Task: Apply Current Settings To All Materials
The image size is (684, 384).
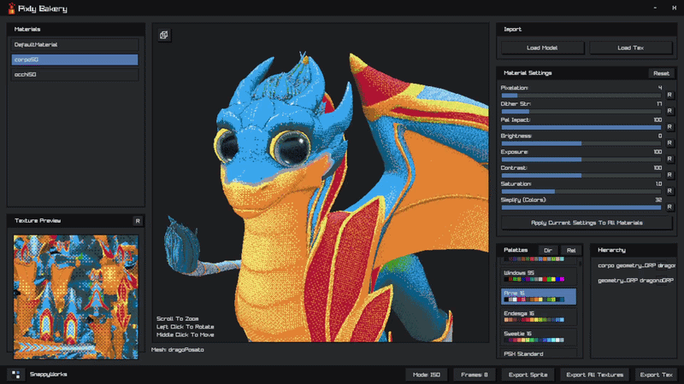Action: 587,223
